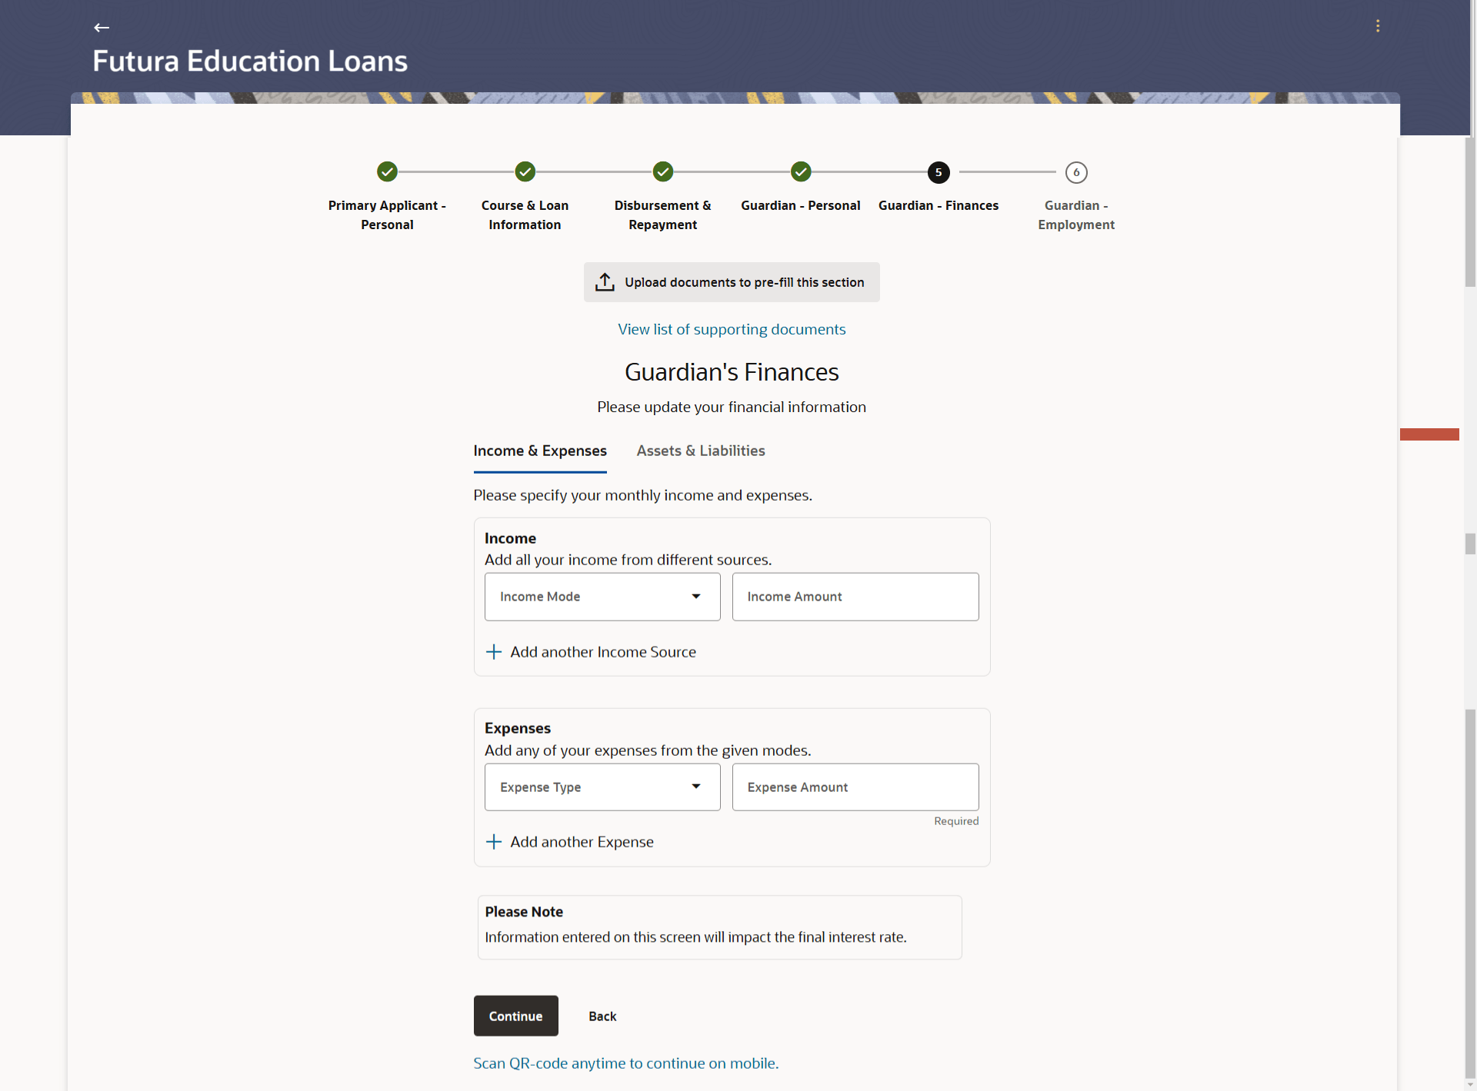Click the plus icon for Add another Income Source

coord(494,652)
